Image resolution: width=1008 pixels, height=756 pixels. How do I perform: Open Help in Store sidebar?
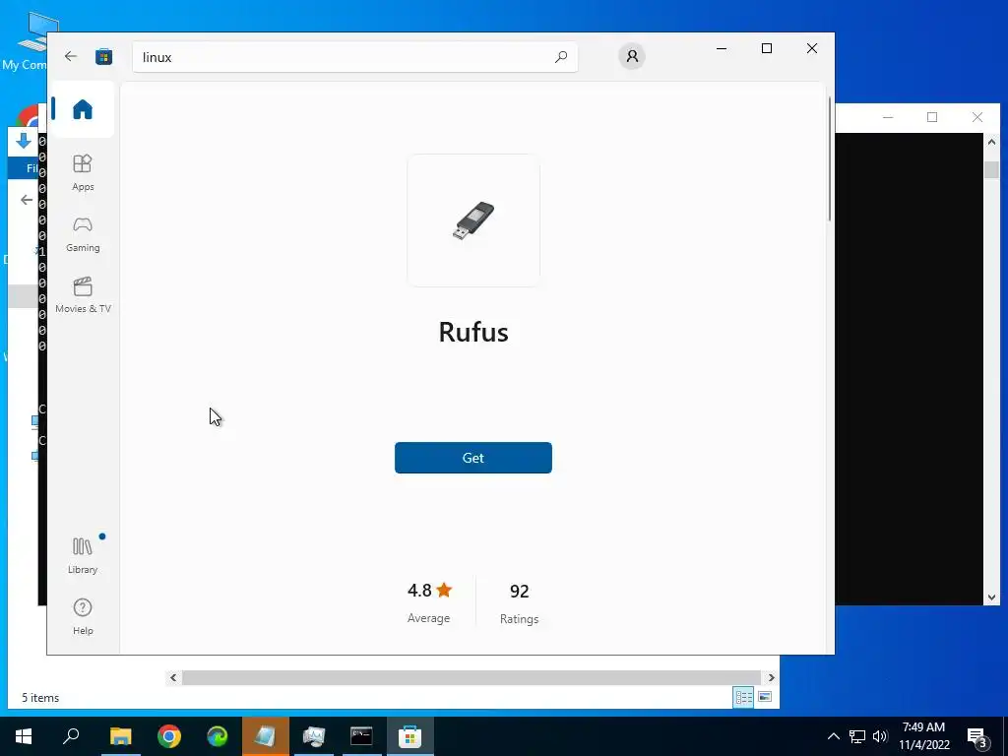click(83, 616)
